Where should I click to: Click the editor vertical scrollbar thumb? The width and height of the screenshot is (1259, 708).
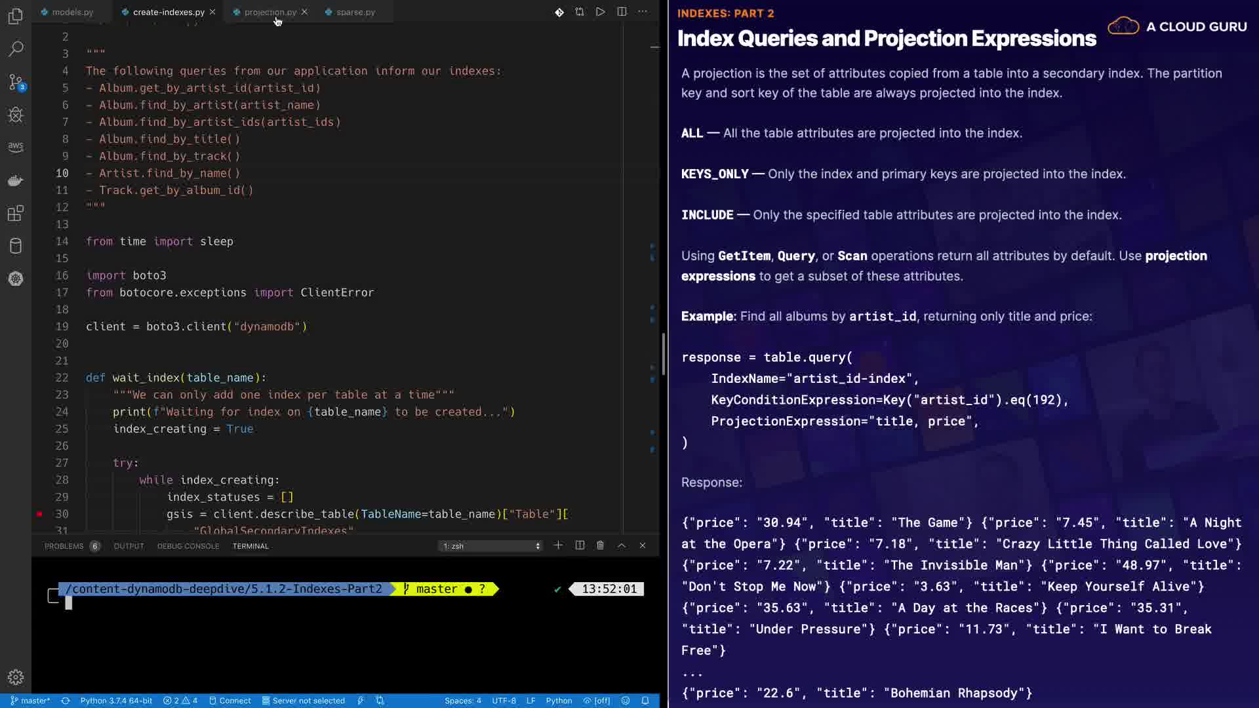(664, 354)
